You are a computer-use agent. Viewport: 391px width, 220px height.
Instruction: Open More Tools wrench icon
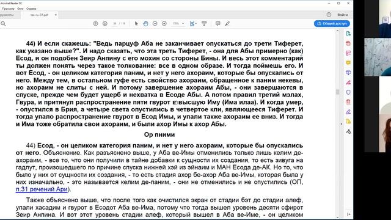click(x=348, y=131)
